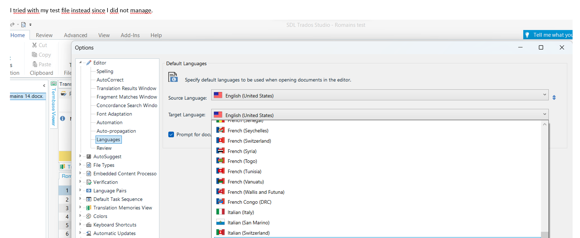
Task: Click the Verification icon in tree
Action: point(89,182)
